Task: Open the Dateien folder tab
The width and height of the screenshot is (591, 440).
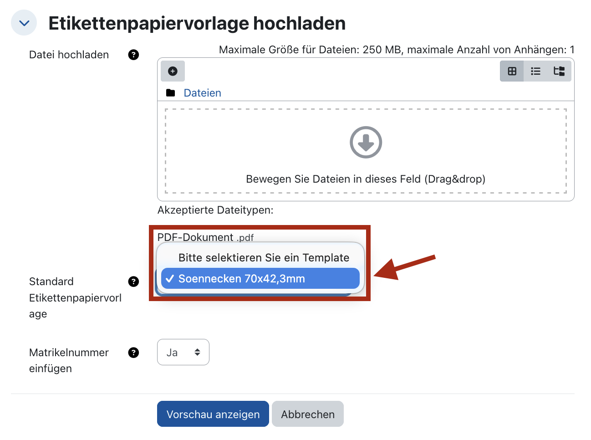Action: (x=202, y=92)
